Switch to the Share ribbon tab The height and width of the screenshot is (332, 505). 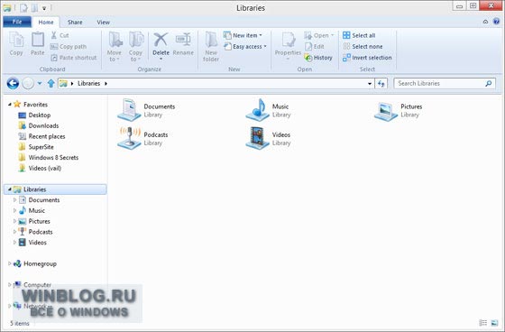pyautogui.click(x=75, y=23)
